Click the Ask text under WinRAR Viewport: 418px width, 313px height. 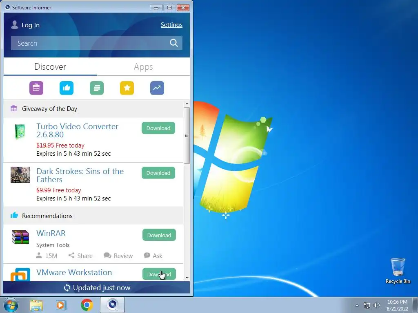[x=158, y=256]
